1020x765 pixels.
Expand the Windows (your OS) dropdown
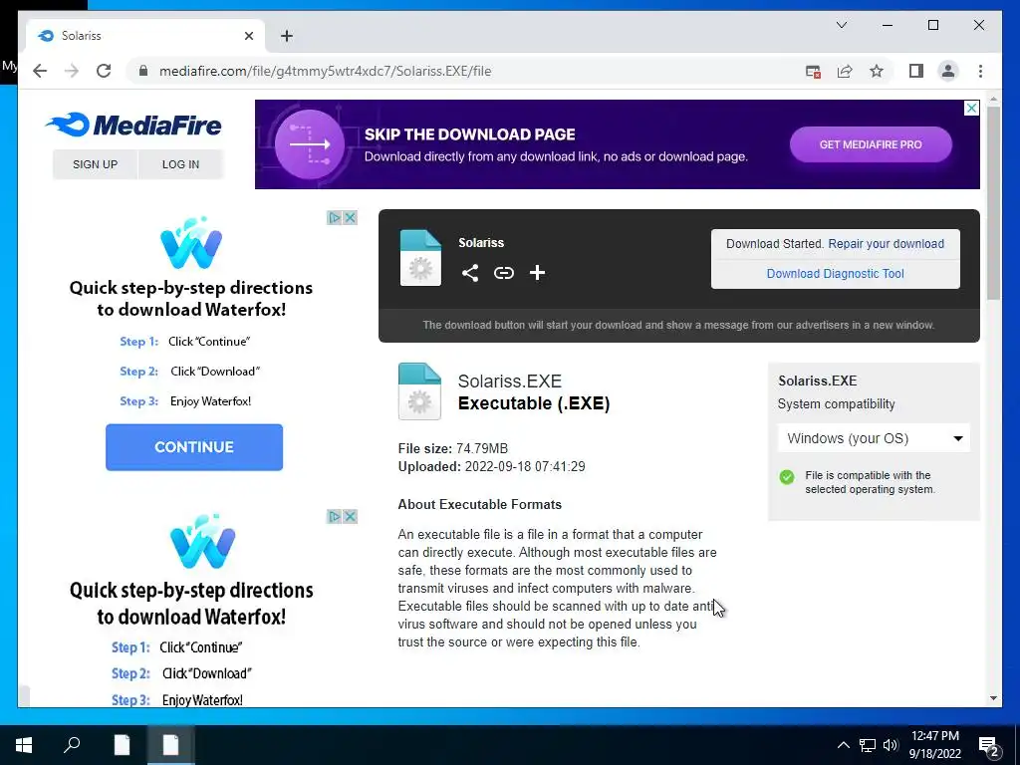tap(874, 438)
